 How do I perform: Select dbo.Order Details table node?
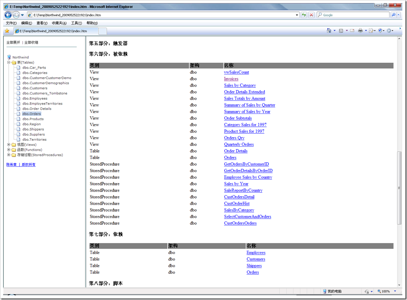pyautogui.click(x=37, y=108)
